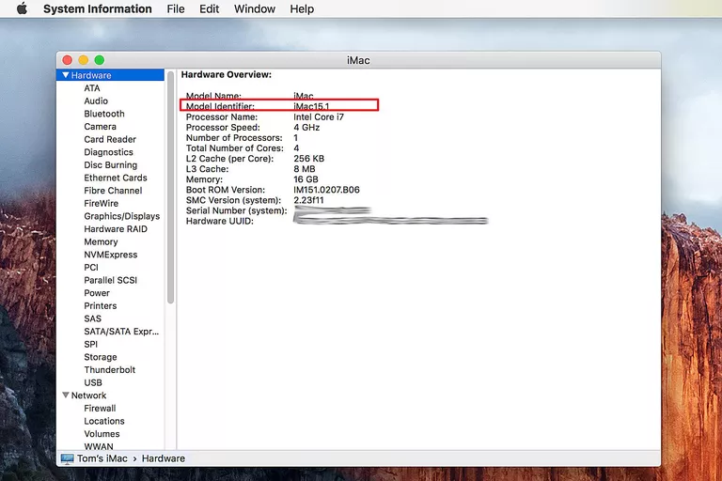Click the computer icon in path bar

pos(68,458)
